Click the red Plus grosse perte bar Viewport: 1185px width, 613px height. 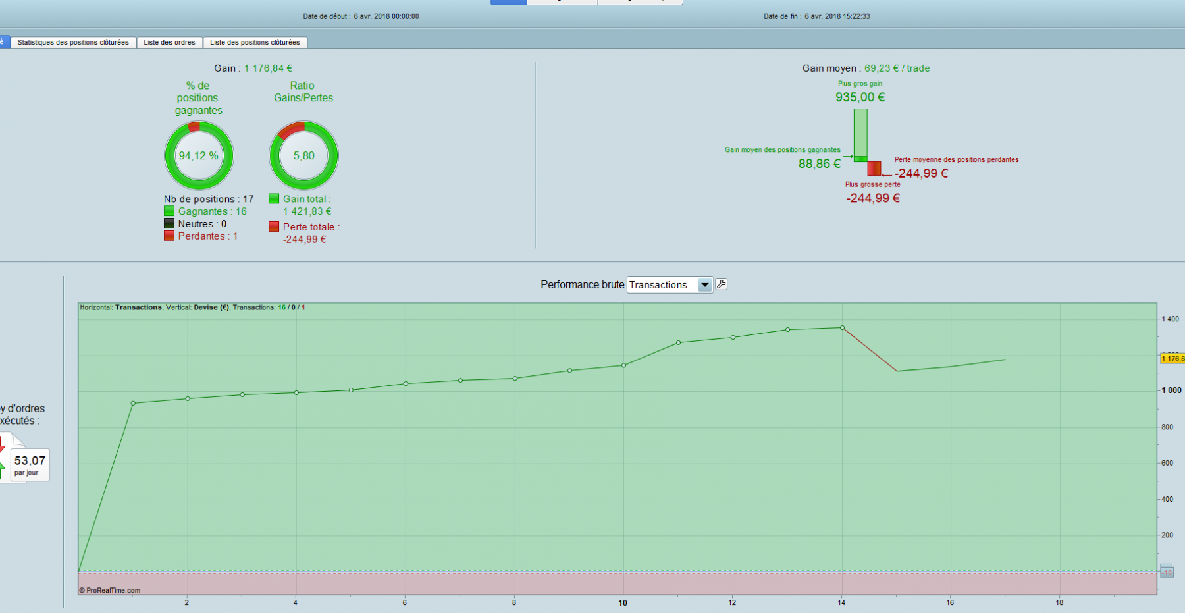[x=874, y=169]
